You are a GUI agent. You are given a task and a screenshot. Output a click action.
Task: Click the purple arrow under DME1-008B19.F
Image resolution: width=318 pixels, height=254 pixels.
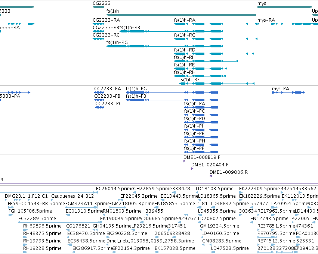click(x=184, y=161)
